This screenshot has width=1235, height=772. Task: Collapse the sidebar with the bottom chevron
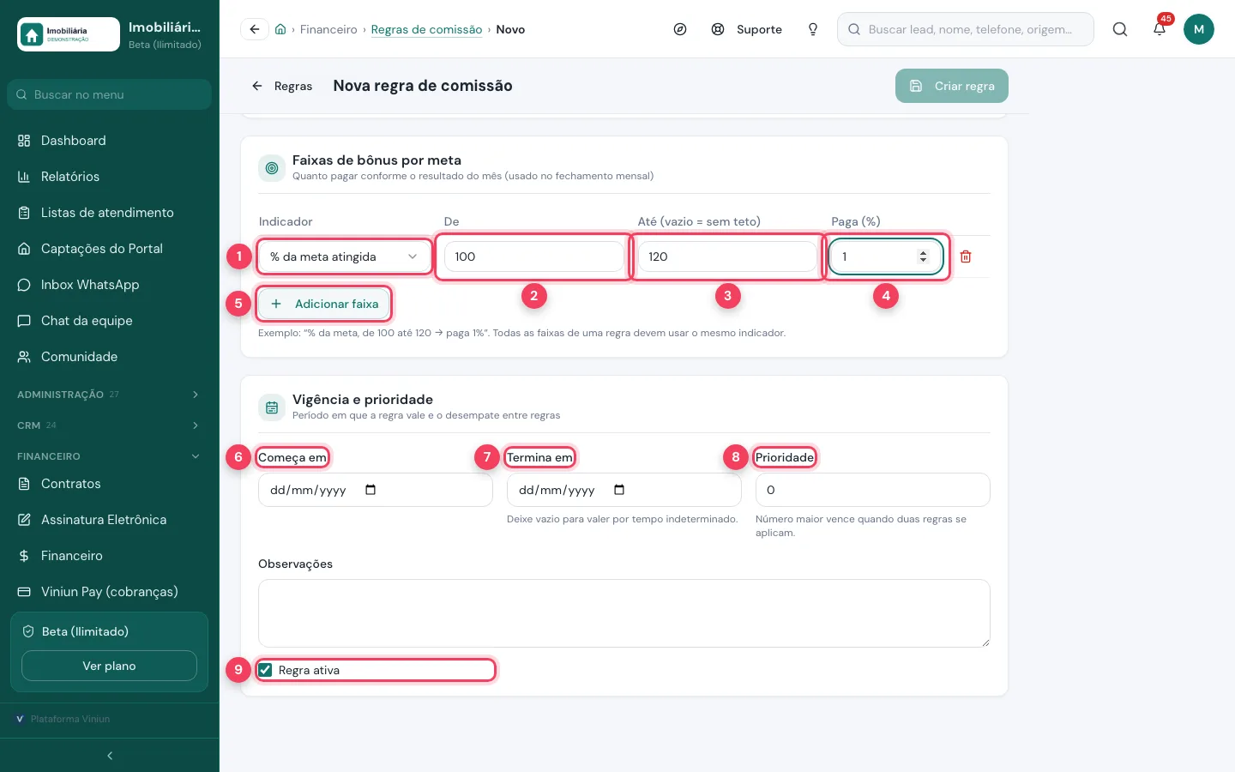tap(110, 756)
